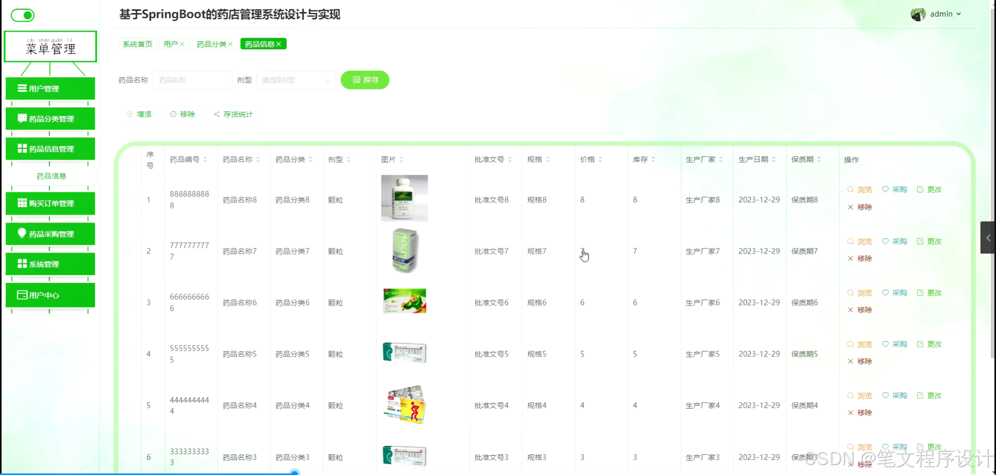Switch to the 系统首页 tab
The width and height of the screenshot is (996, 475).
[137, 44]
